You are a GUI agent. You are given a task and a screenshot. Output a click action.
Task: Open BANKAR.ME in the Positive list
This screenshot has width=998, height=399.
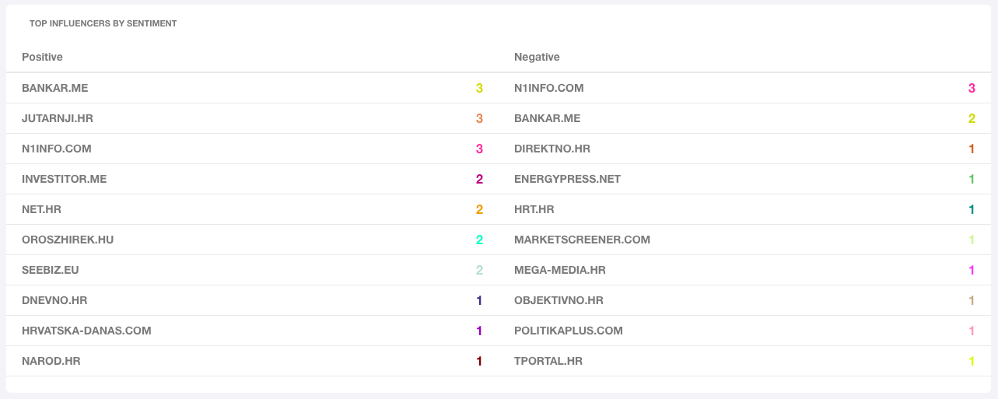[55, 88]
